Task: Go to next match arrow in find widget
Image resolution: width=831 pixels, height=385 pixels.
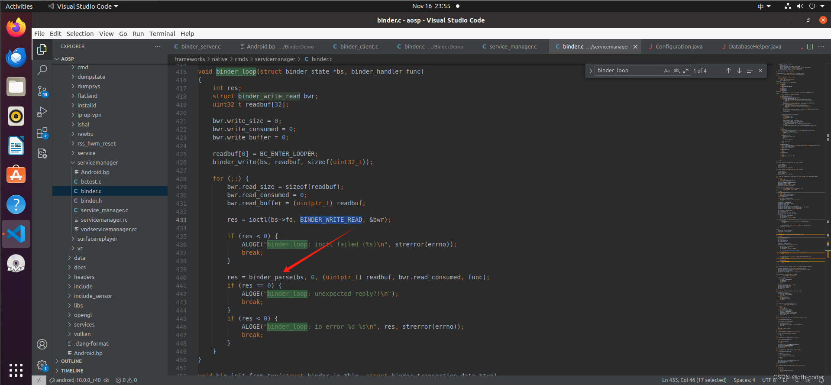Action: pos(739,71)
